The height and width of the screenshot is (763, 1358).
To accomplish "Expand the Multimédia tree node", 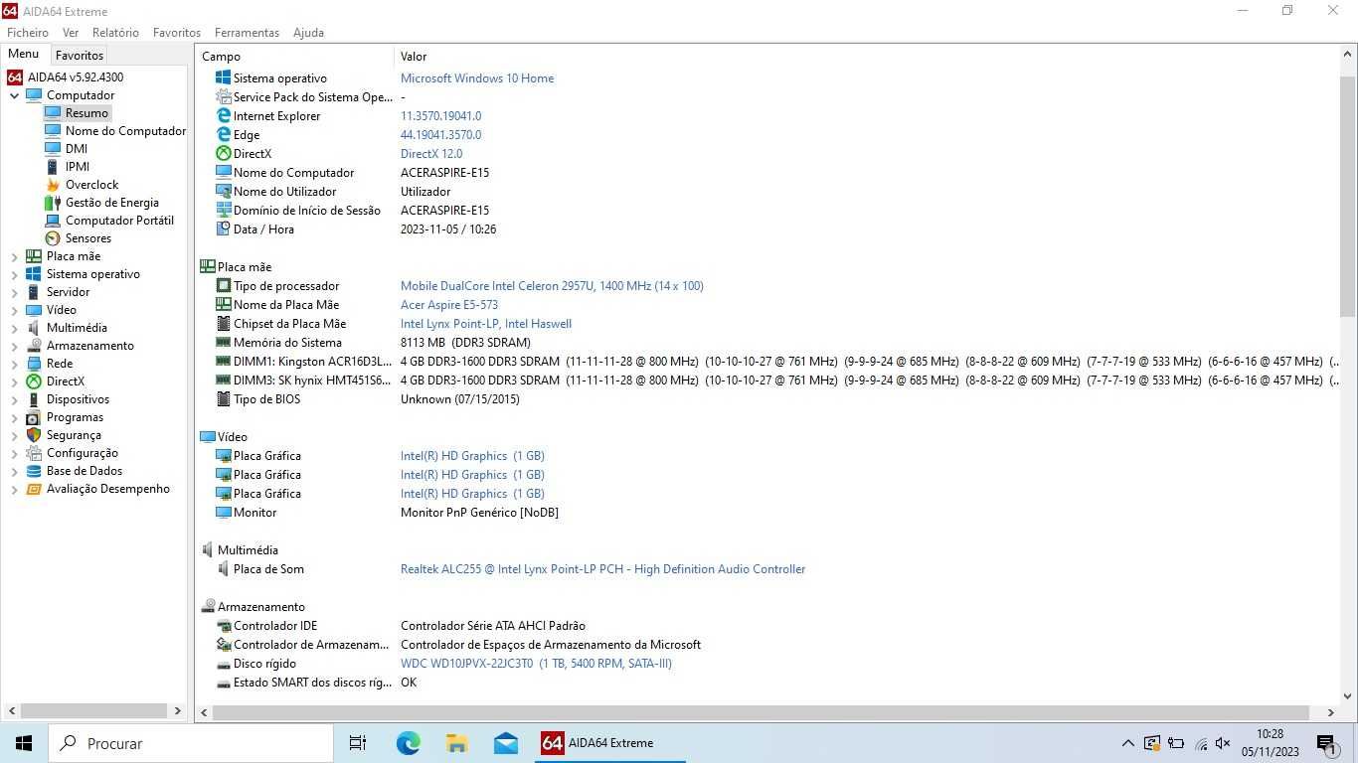I will coord(15,328).
